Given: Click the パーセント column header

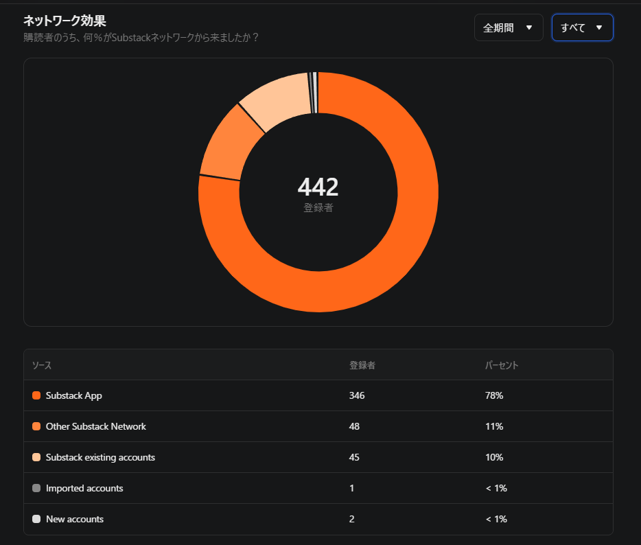Looking at the screenshot, I should tap(502, 365).
